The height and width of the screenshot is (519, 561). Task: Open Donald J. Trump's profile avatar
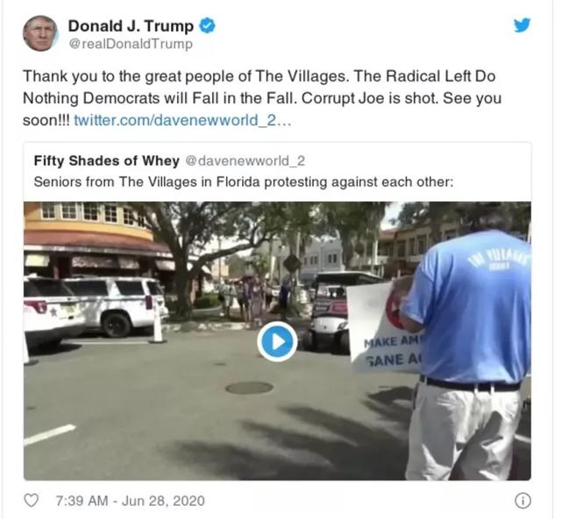(x=40, y=33)
